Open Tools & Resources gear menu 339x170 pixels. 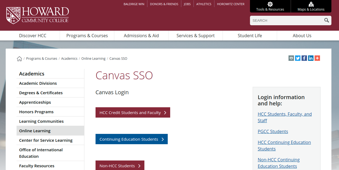(270, 6)
